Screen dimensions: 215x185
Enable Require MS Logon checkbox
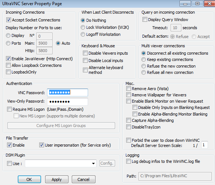[9, 109]
